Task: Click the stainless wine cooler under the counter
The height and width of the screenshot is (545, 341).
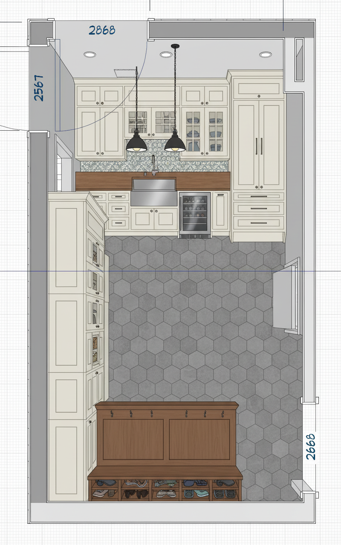Action: [195, 214]
